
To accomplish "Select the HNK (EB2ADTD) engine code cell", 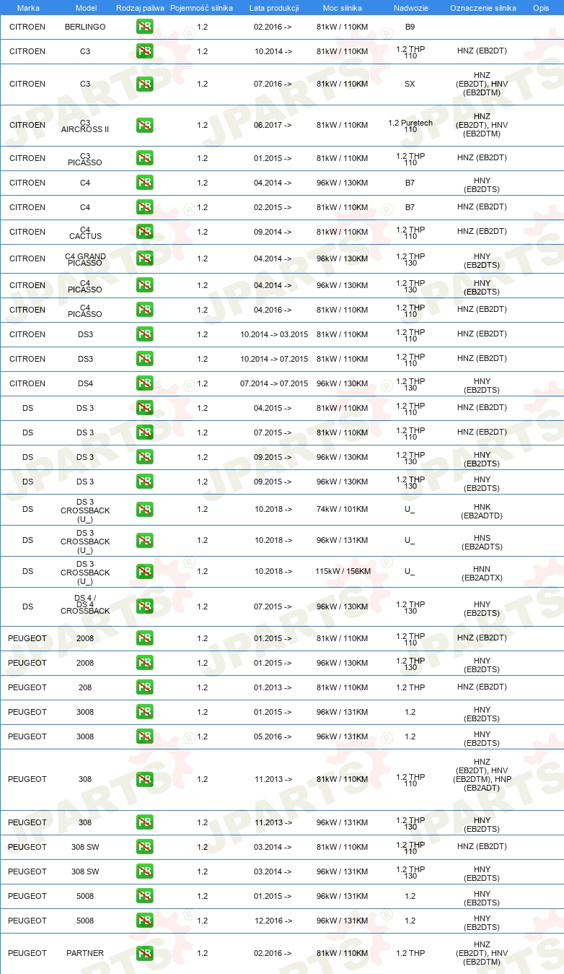I will pos(482,512).
